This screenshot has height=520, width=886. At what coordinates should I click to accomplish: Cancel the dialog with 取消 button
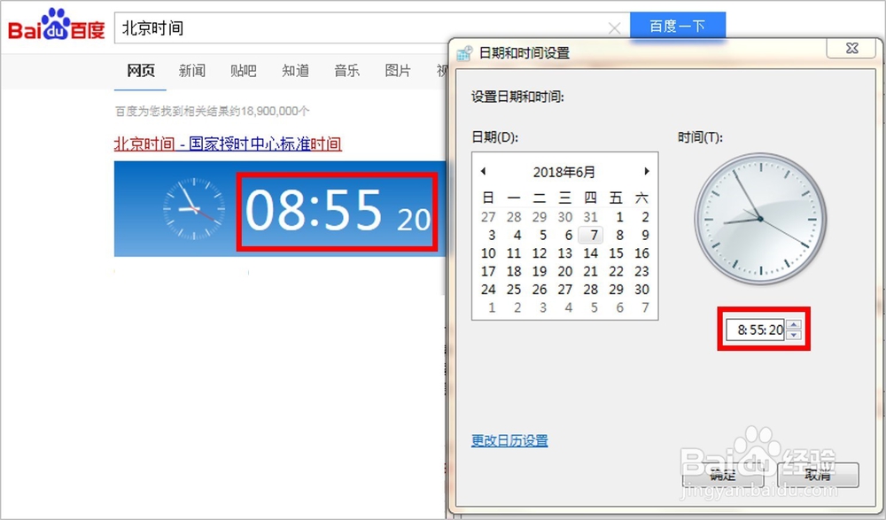click(818, 475)
